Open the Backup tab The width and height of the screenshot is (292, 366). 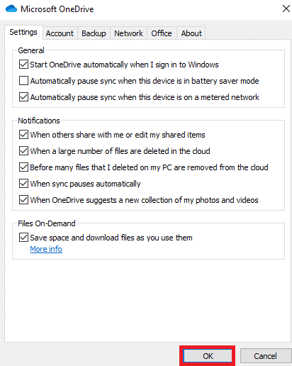[x=94, y=33]
